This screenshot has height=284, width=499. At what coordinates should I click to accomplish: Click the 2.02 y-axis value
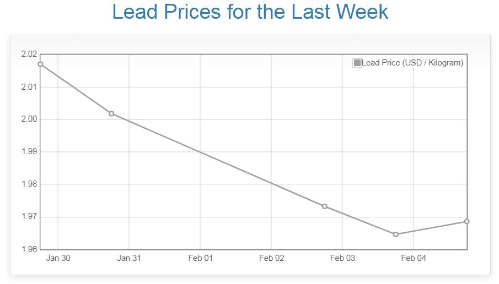(x=29, y=54)
